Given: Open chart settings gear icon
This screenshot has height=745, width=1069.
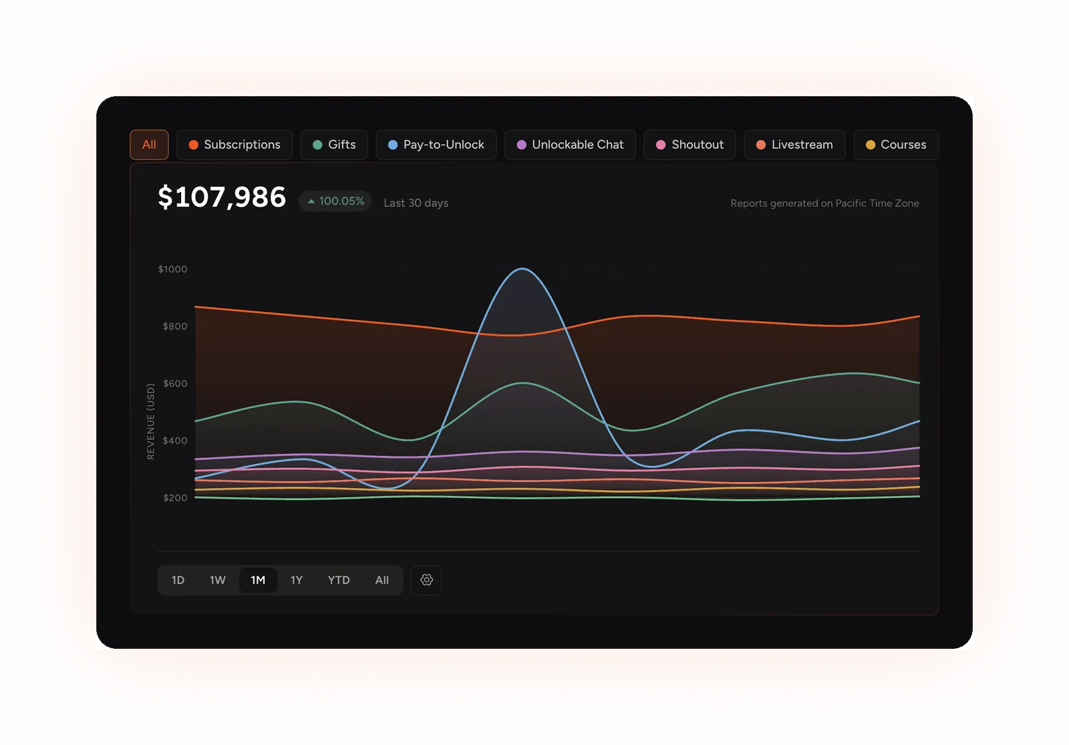Looking at the screenshot, I should [x=426, y=580].
